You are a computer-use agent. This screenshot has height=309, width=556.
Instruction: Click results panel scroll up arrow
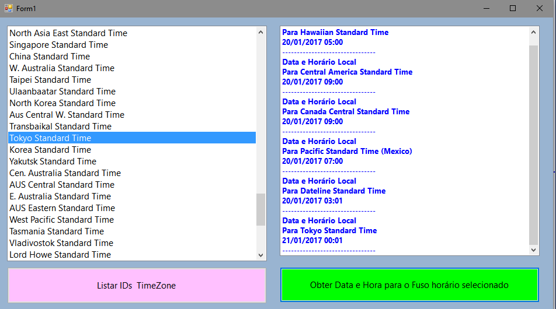[534, 32]
